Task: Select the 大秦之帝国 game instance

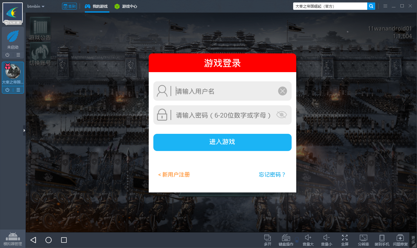Action: [x=13, y=74]
